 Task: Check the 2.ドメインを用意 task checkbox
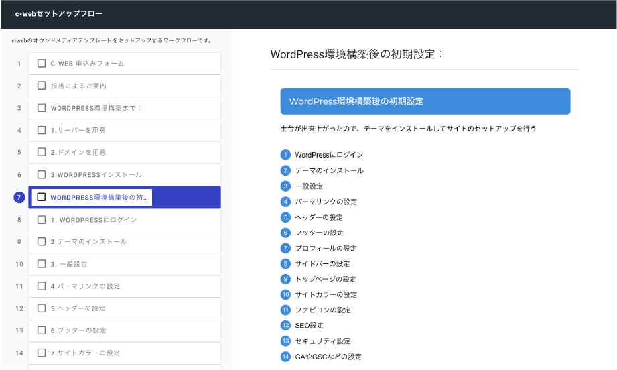42,152
